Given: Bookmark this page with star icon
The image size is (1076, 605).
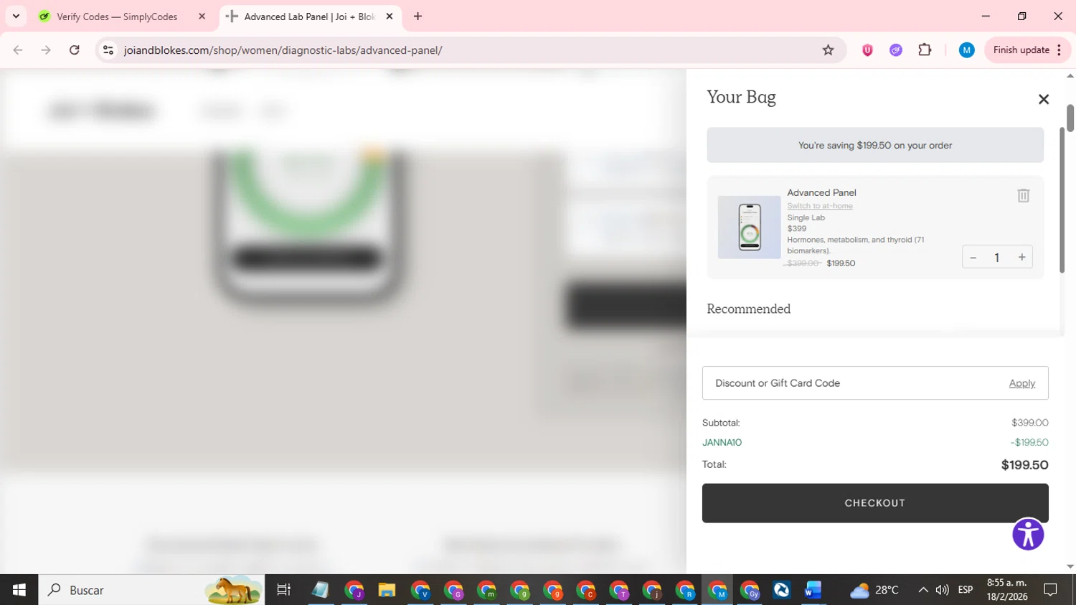Looking at the screenshot, I should point(828,50).
